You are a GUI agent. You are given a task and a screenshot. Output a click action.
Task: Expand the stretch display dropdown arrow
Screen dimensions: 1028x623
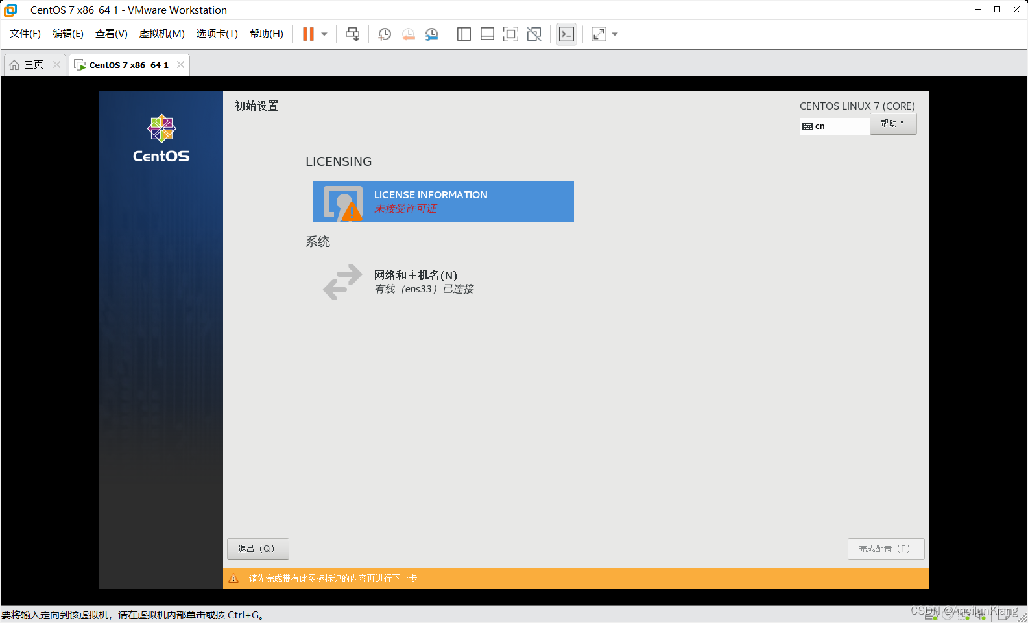click(x=615, y=34)
